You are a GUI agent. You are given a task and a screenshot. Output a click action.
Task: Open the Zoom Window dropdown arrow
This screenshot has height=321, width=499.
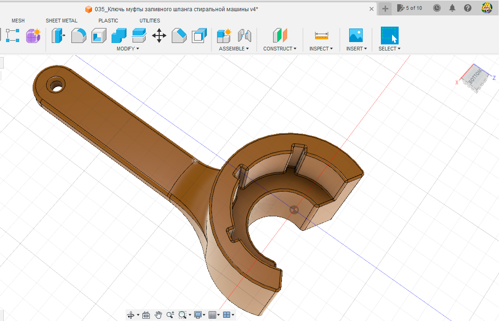[190, 315]
